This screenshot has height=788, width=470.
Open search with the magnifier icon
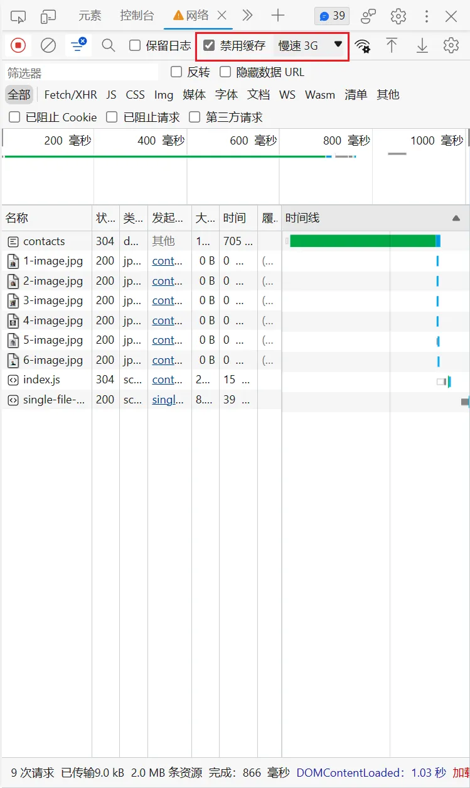click(109, 45)
